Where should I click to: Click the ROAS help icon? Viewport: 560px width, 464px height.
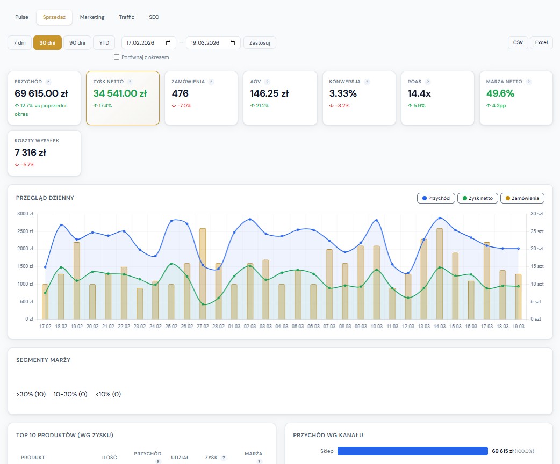tap(428, 82)
